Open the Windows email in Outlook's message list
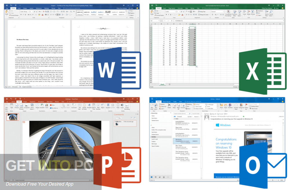This screenshot has height=190, width=289. tap(186, 141)
